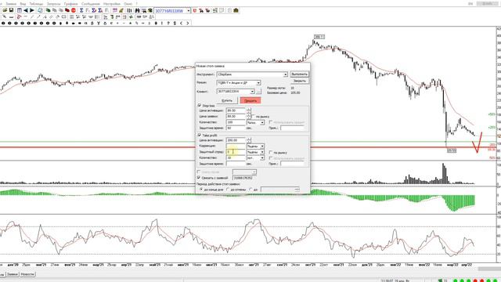Click the Закрыть button in dialog
The image size is (501, 282).
299,81
